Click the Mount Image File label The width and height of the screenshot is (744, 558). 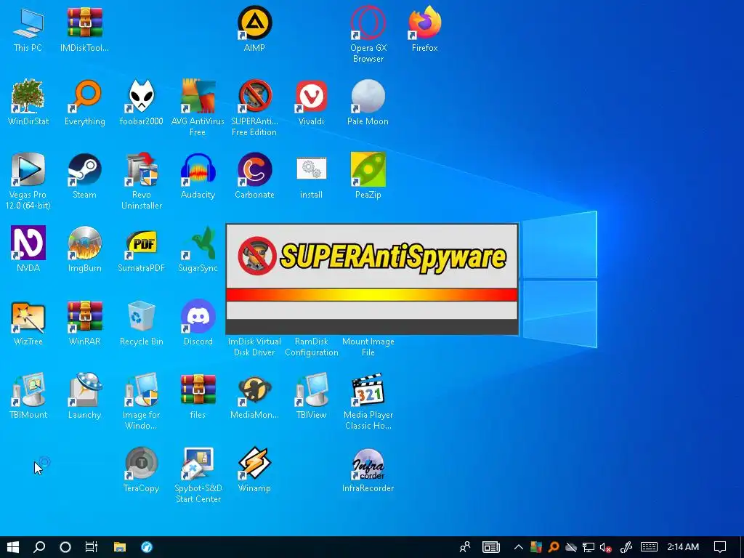[368, 347]
